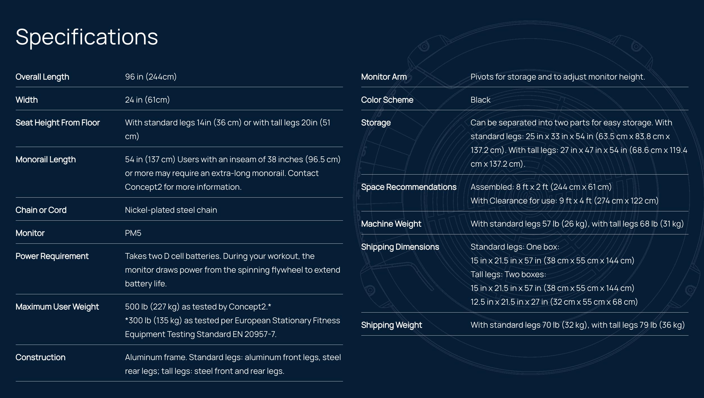Select the Overall Length label

point(42,77)
